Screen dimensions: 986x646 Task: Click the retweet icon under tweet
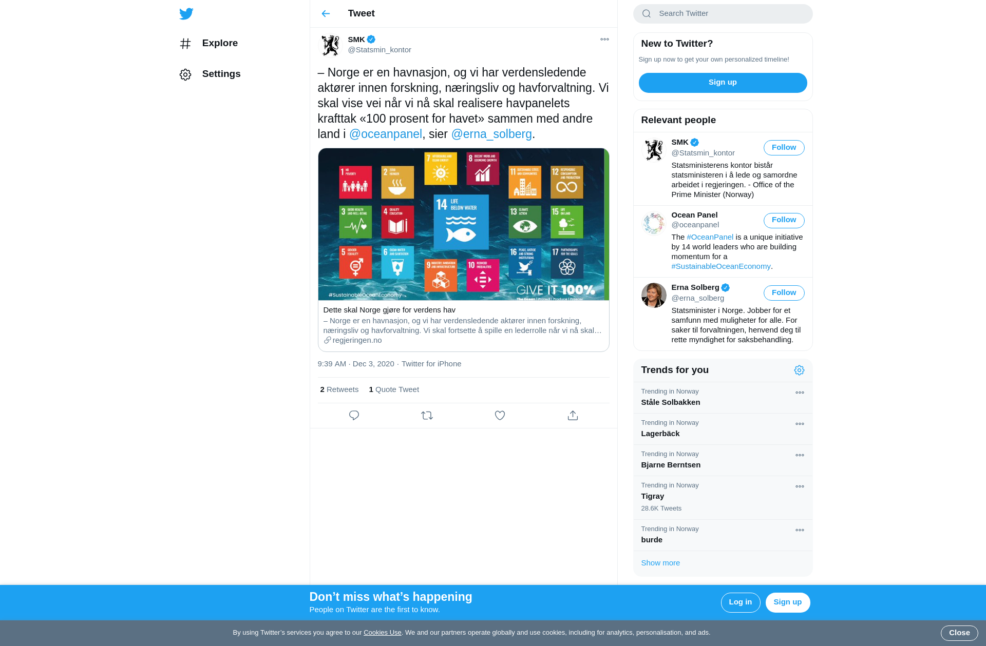click(x=427, y=416)
